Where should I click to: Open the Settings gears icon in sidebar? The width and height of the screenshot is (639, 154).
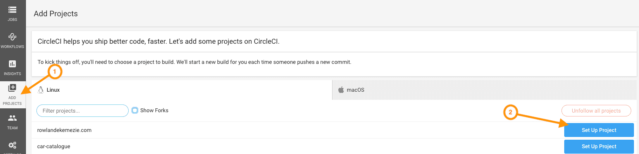coord(12,145)
